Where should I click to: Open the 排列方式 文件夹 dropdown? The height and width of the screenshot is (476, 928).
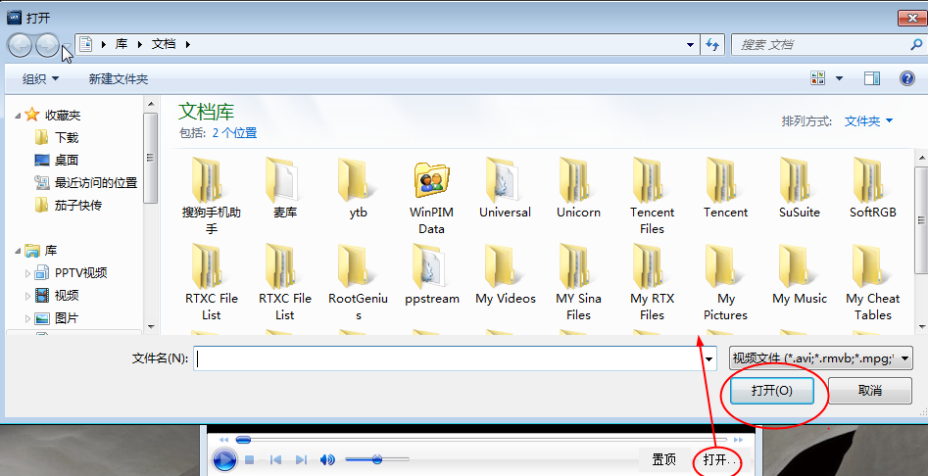tap(868, 121)
